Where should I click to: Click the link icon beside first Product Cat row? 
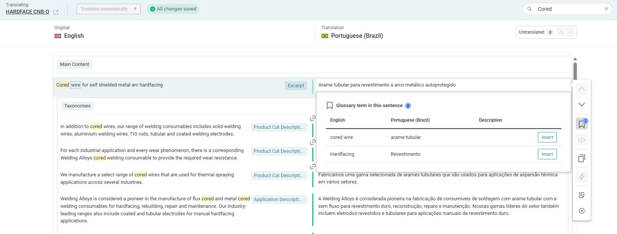[312, 118]
